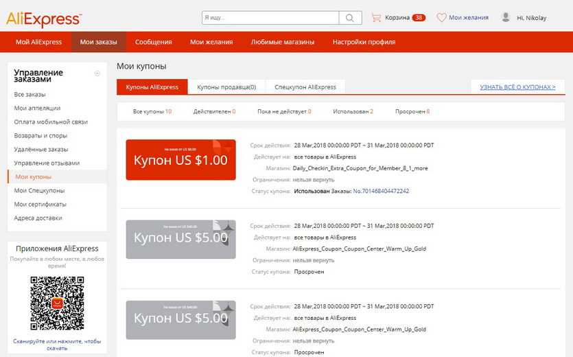The height and width of the screenshot is (357, 573).
Task: Switch to the seller coupons tab
Action: click(x=226, y=87)
